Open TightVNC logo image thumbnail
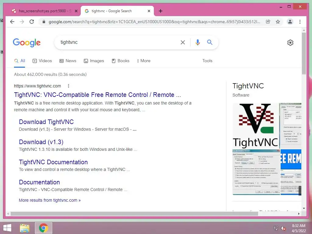Viewport: 312px width, 234px height. click(x=256, y=126)
